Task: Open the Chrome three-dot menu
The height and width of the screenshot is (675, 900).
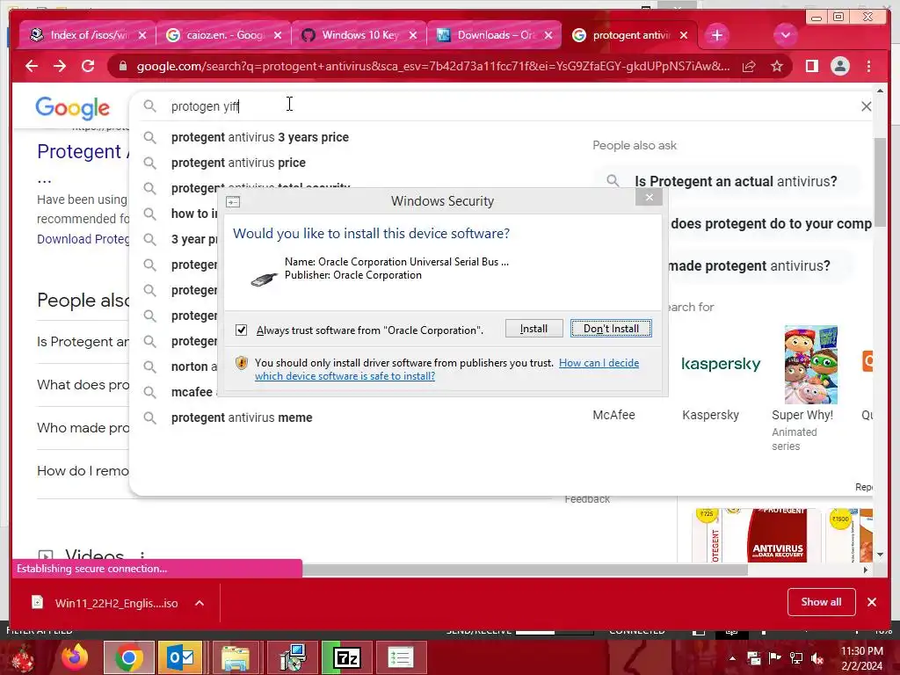Action: (x=868, y=67)
